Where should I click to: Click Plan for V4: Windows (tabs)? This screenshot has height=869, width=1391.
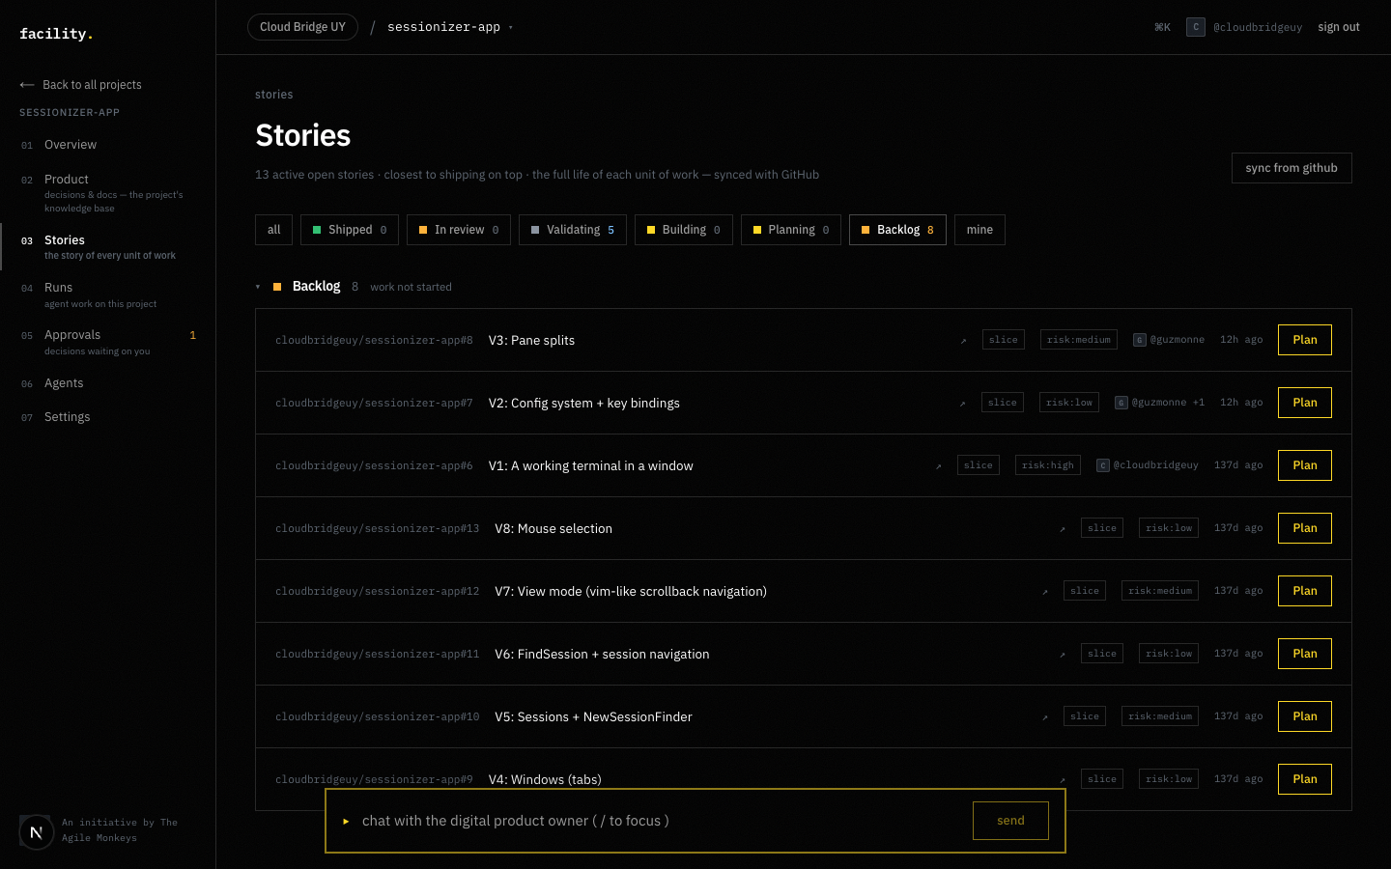tap(1305, 779)
